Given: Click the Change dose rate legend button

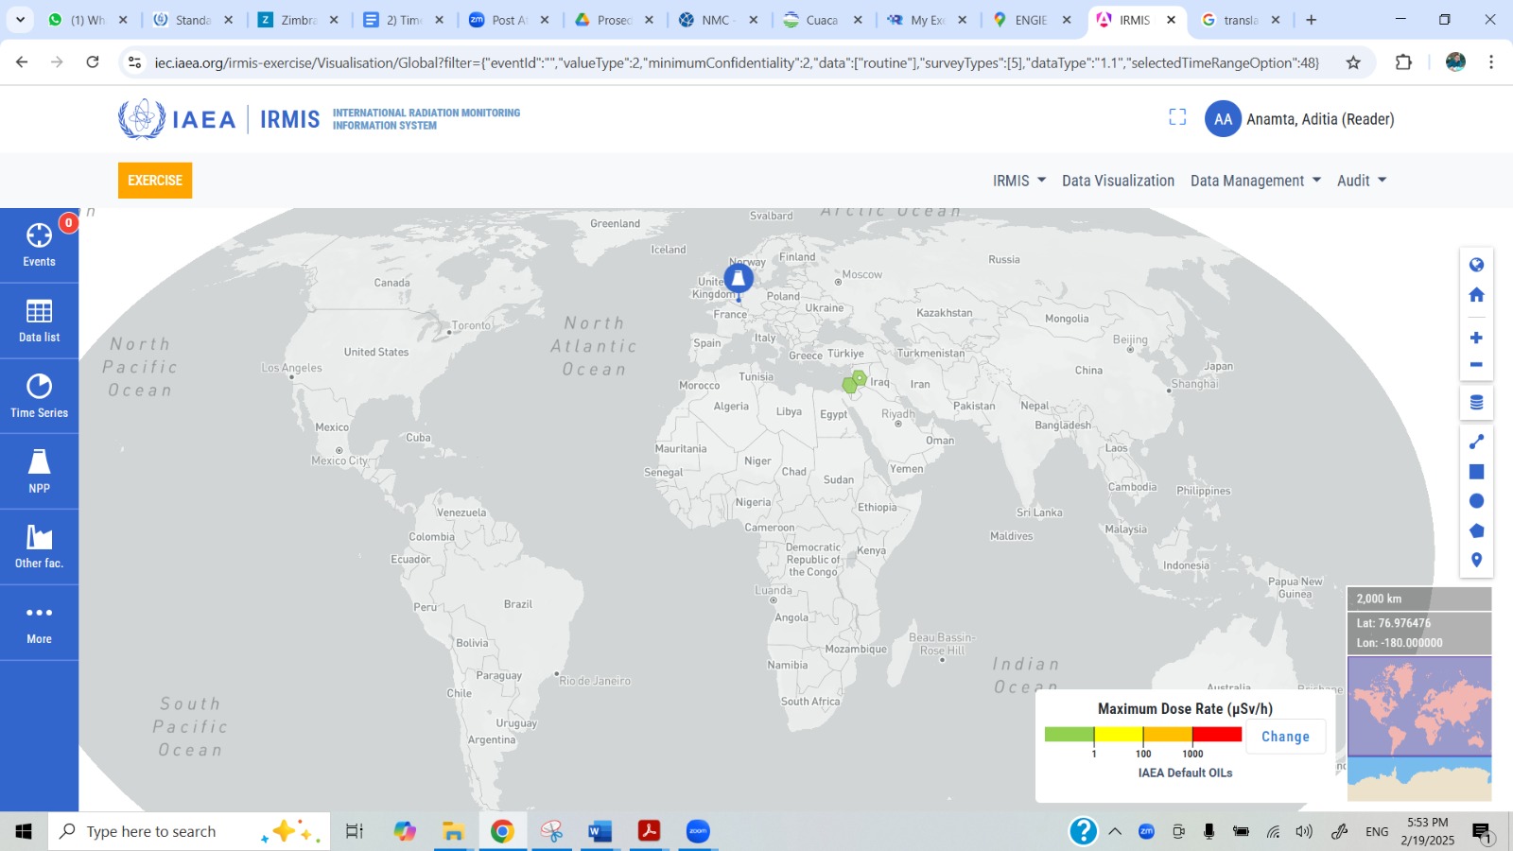Looking at the screenshot, I should [x=1285, y=737].
